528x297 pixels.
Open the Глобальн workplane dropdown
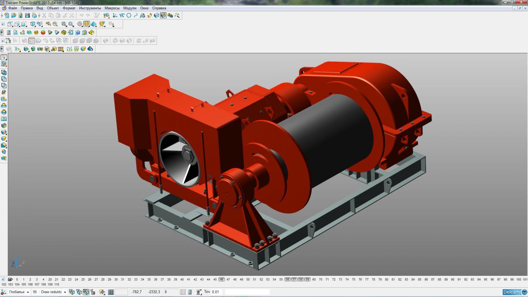[x=28, y=292]
